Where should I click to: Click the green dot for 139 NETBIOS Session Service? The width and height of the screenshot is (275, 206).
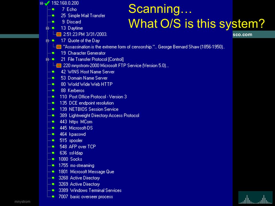[53, 109]
